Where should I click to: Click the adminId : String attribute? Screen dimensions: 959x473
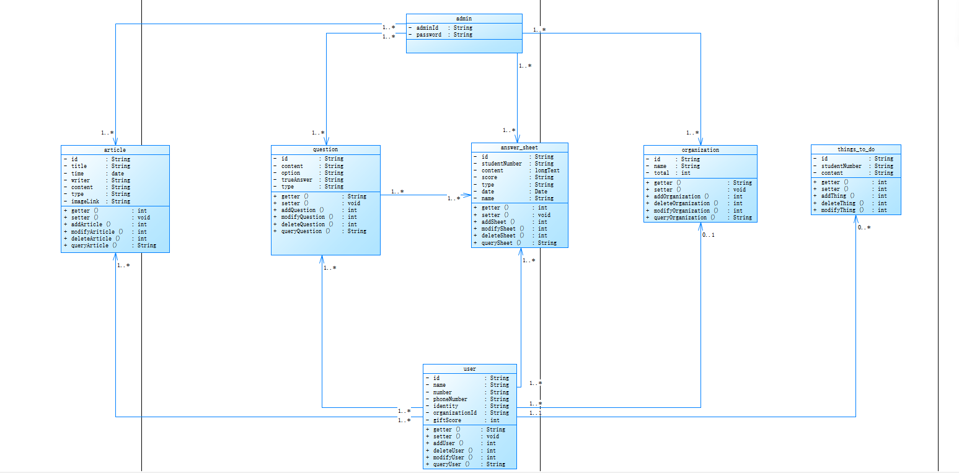tap(440, 28)
